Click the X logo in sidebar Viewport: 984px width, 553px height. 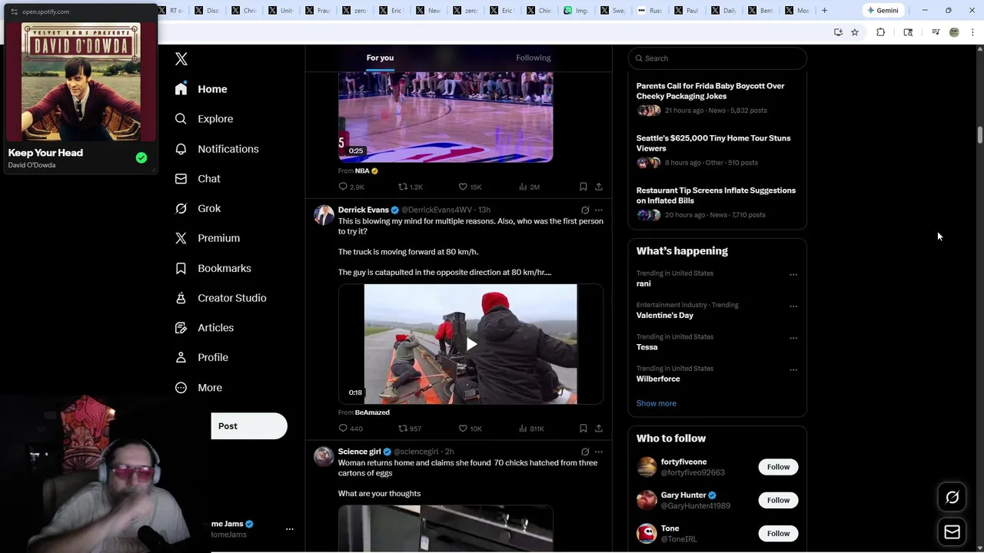[x=181, y=58]
